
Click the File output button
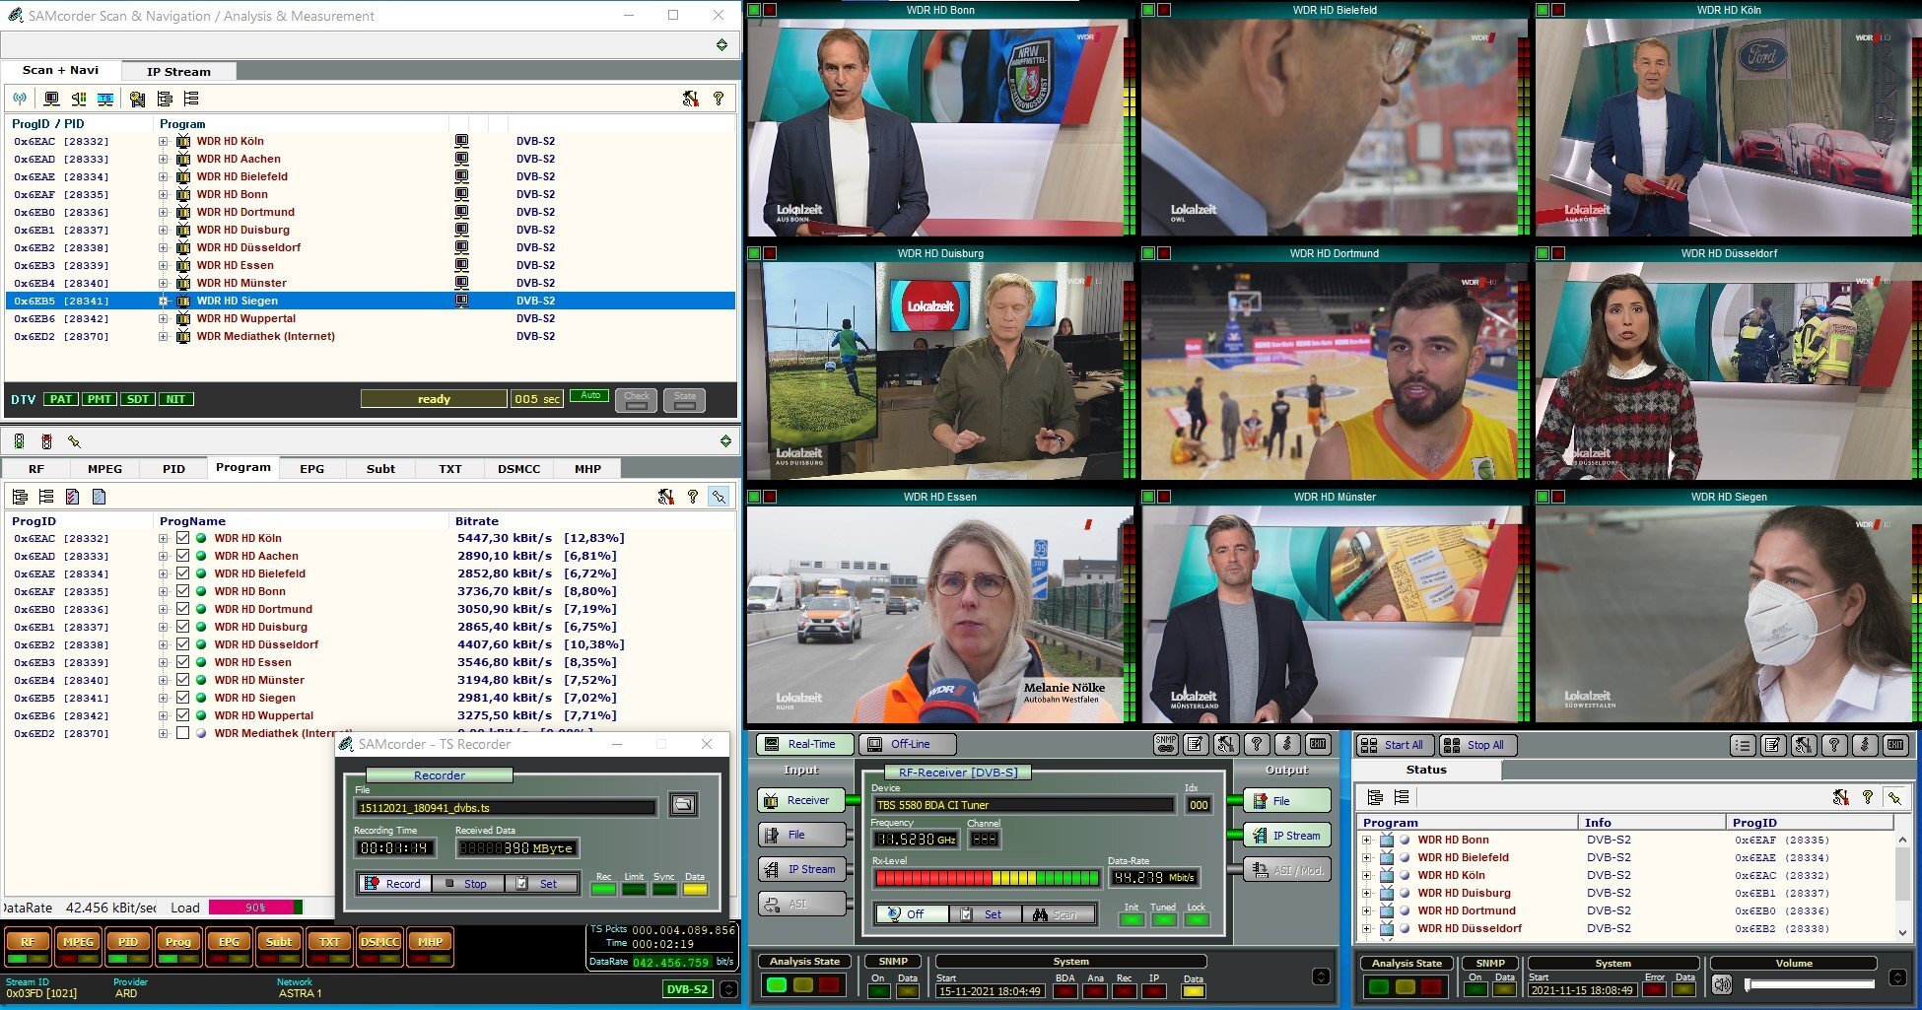[1286, 801]
